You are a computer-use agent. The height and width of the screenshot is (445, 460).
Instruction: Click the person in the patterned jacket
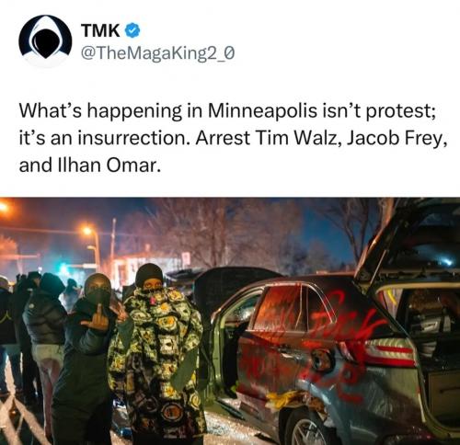(x=157, y=352)
